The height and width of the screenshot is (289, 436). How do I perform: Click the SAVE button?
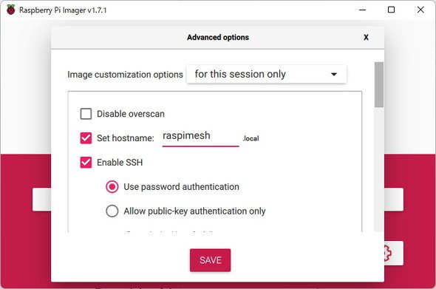[x=210, y=260]
